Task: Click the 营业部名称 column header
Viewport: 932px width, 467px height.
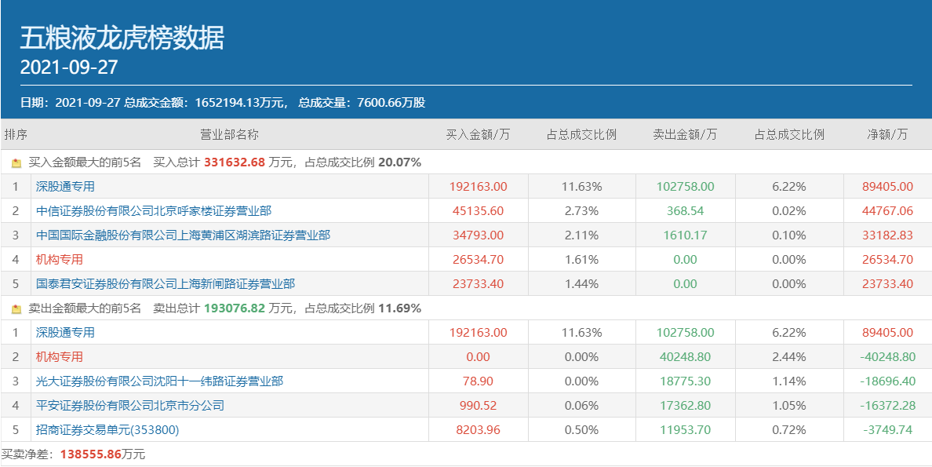Action: tap(229, 134)
